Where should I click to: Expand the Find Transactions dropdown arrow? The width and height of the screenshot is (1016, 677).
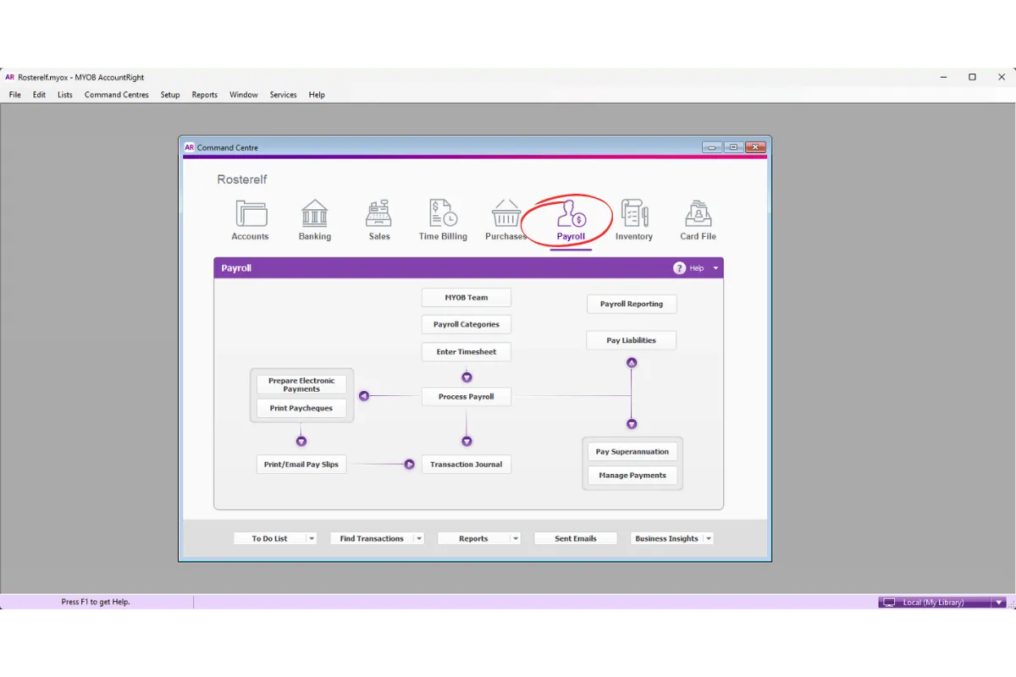click(x=419, y=538)
